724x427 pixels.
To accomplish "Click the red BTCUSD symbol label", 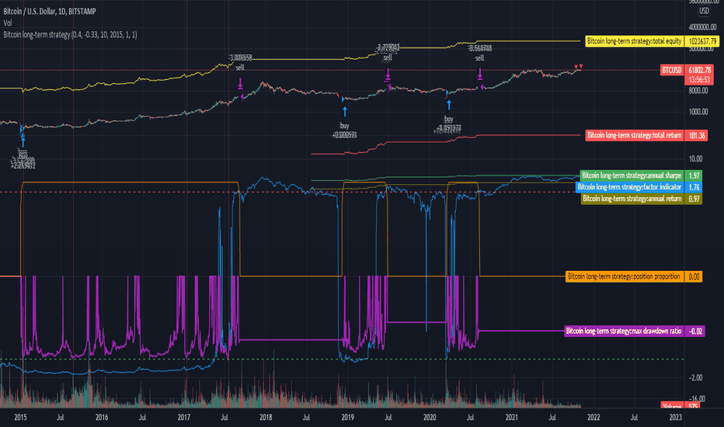I will pyautogui.click(x=672, y=70).
